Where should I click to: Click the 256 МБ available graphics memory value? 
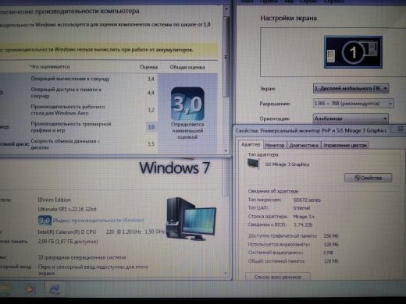331,236
